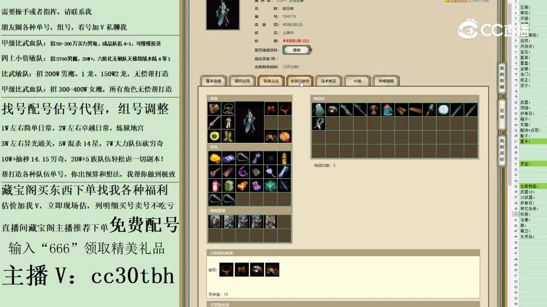The image size is (547, 307).
Task: Click the golden flame cloud 法宝 icon
Action: pyautogui.click(x=215, y=158)
